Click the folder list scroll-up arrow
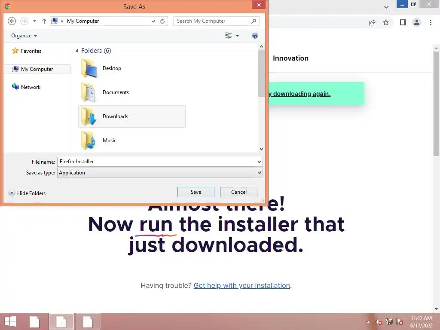Screen dimensions: 440x330 [261, 46]
